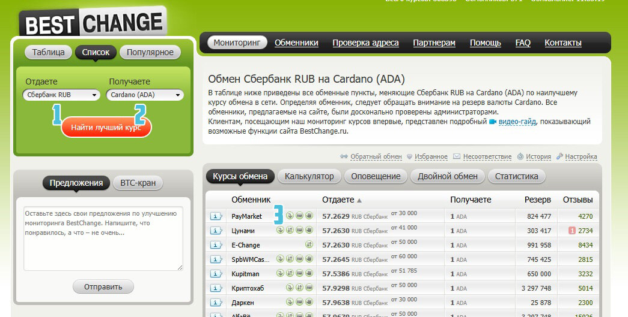Open the Отдаете currency dropdown Сбербанк RUB
Viewport: 628px width, 317px height.
[61, 95]
